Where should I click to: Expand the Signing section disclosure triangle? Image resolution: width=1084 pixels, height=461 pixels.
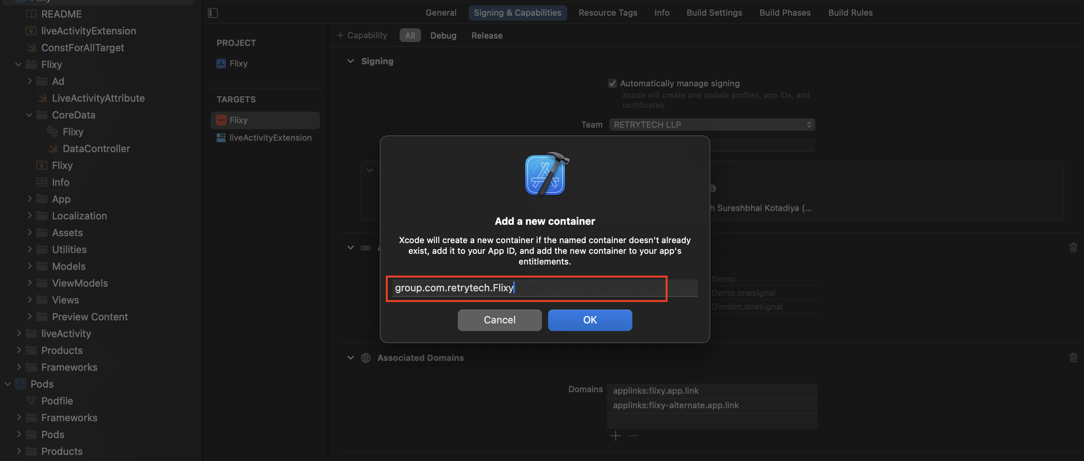(x=350, y=62)
